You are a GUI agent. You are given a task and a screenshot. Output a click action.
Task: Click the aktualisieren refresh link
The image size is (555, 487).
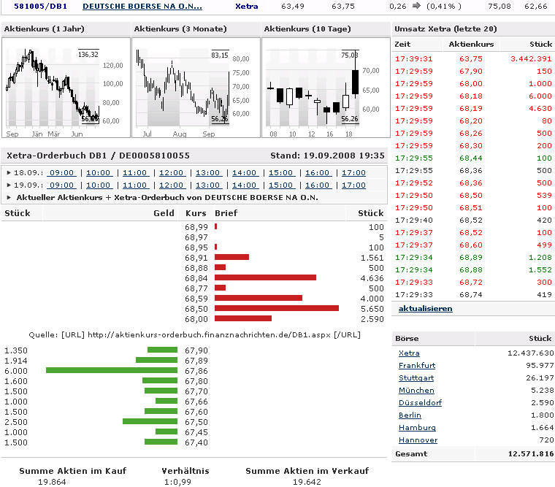point(426,309)
